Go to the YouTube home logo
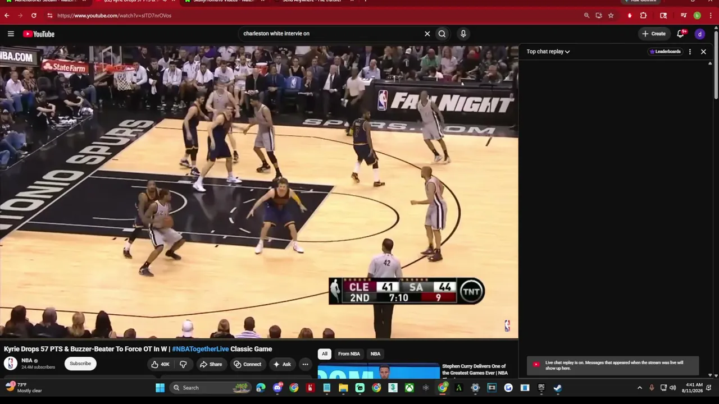Image resolution: width=719 pixels, height=404 pixels. [39, 34]
